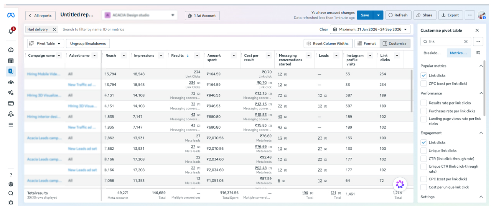Open Amount spent column dropdown arrow

[234, 56]
